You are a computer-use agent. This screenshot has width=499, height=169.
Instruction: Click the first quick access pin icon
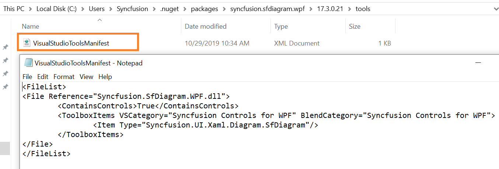[6, 47]
